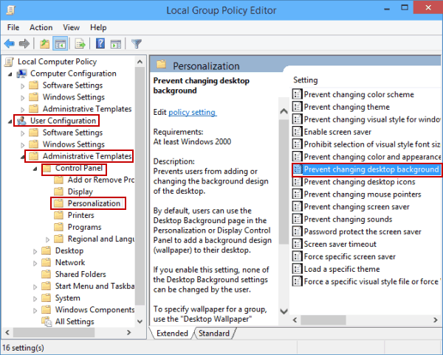Click policy icon beside Prevent changing sounds

(x=297, y=219)
